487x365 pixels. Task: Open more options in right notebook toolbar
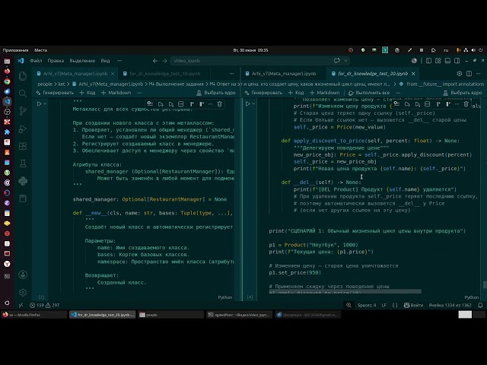click(x=398, y=93)
